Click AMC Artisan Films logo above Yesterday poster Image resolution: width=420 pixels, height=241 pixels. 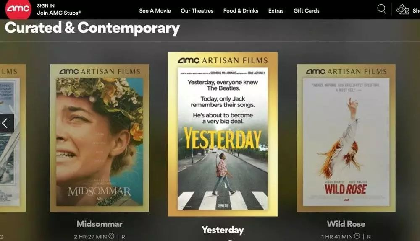click(x=223, y=60)
